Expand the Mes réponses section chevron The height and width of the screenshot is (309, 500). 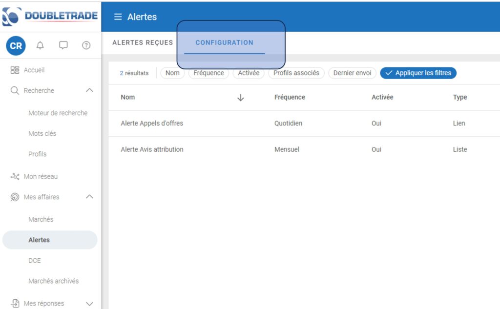(89, 304)
